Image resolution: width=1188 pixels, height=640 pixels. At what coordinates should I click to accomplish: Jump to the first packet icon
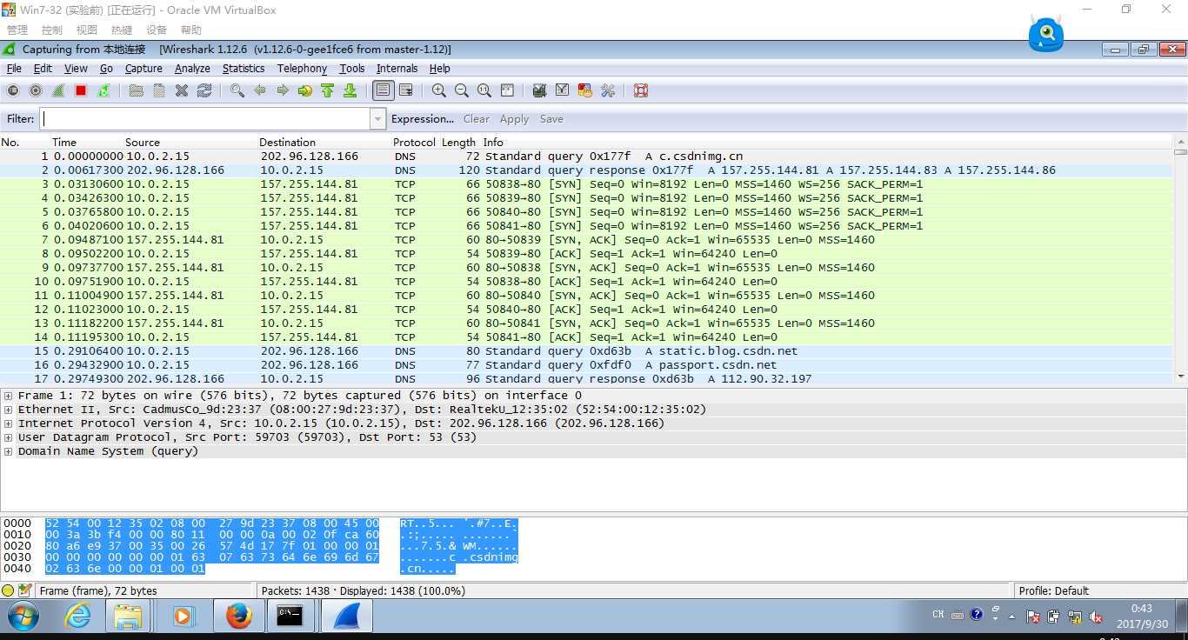click(x=328, y=90)
